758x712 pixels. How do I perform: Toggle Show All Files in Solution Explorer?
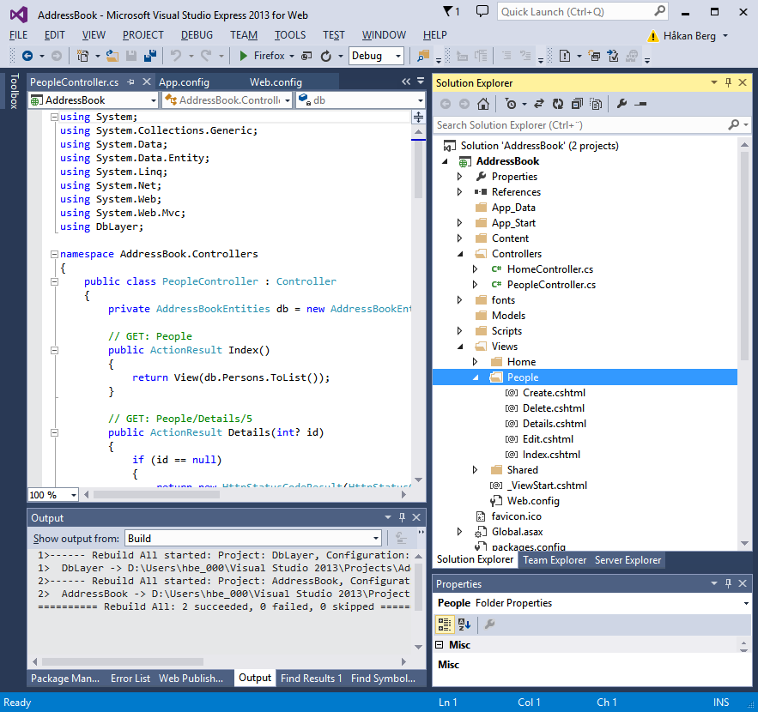tap(595, 104)
